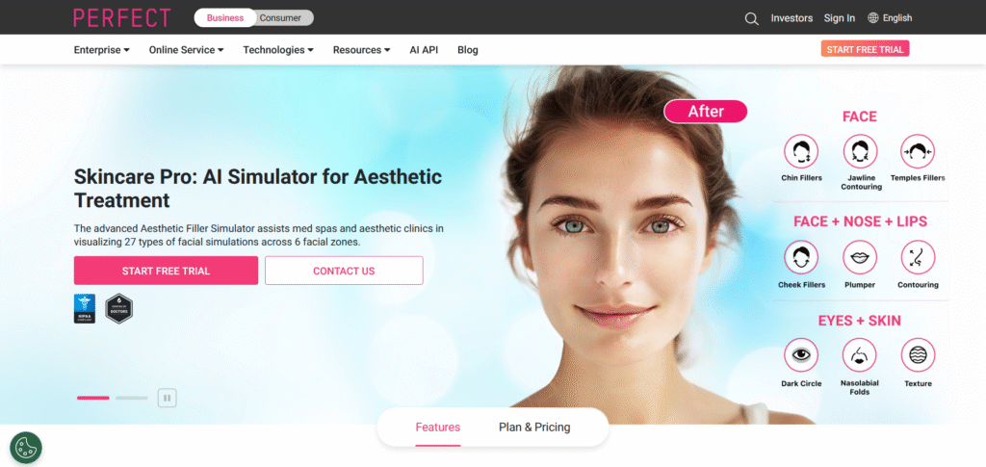Pause the hero carousel slideshow
986x467 pixels.
point(168,398)
